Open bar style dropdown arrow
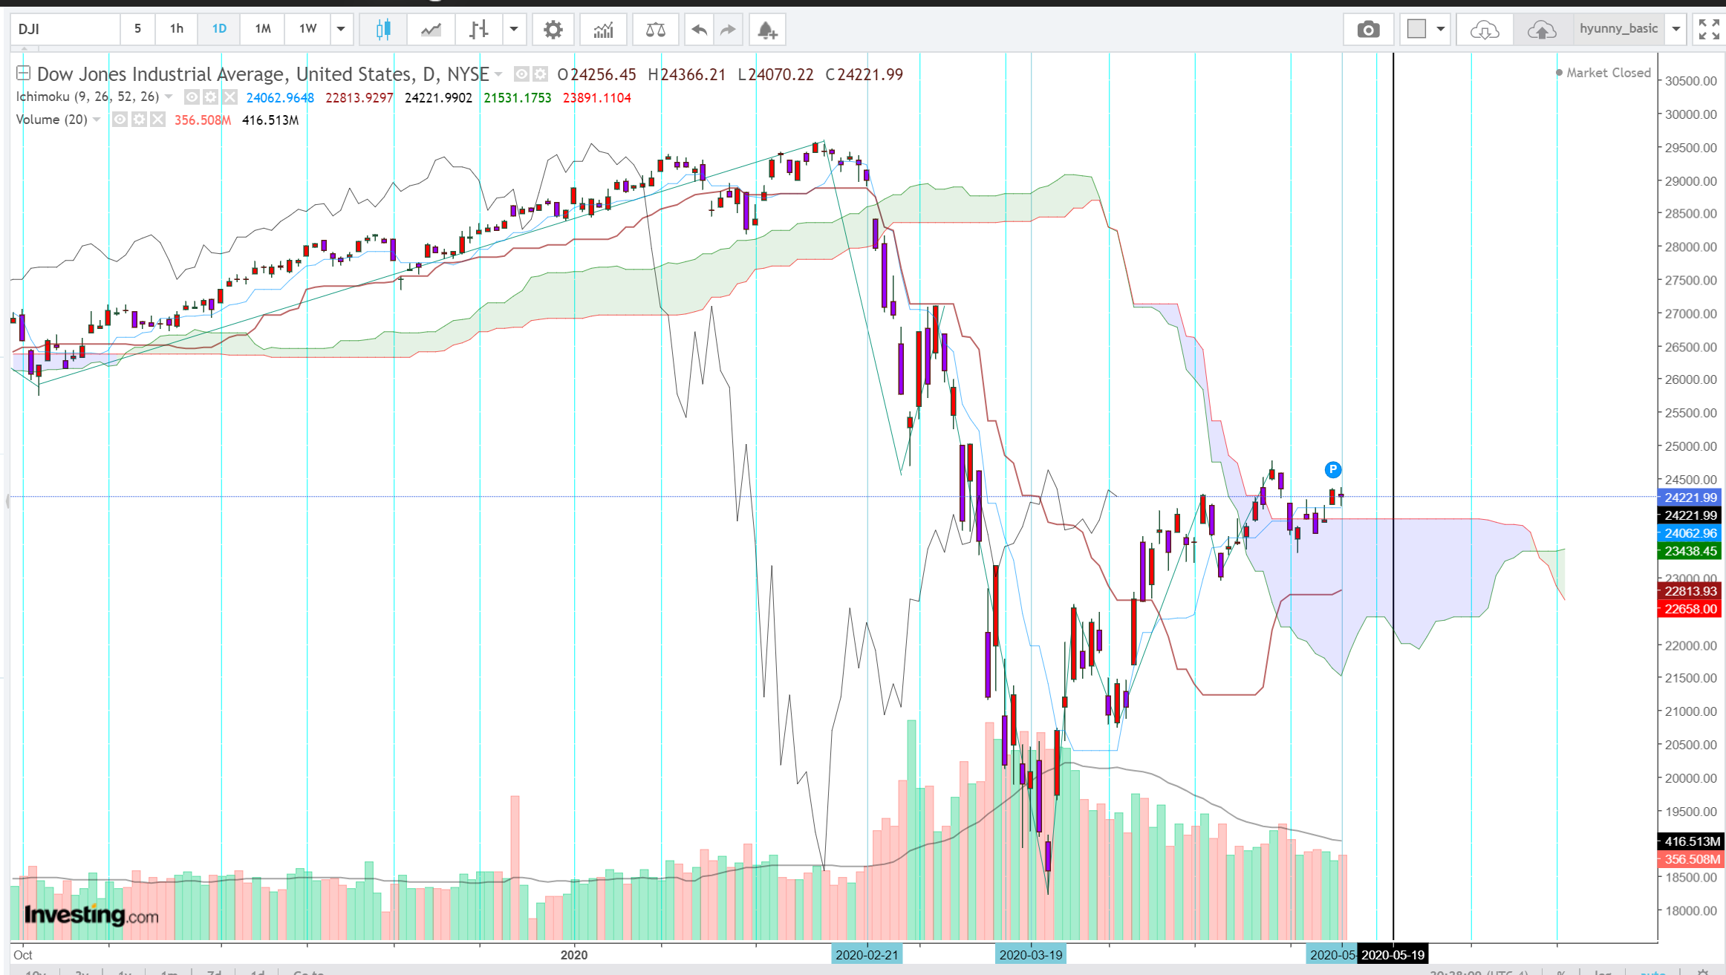The image size is (1726, 975). (x=513, y=30)
